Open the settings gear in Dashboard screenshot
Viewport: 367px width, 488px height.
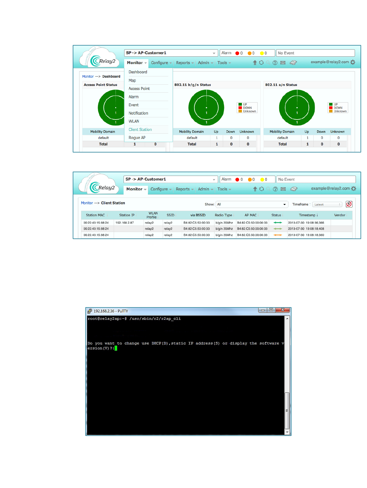pyautogui.click(x=353, y=62)
